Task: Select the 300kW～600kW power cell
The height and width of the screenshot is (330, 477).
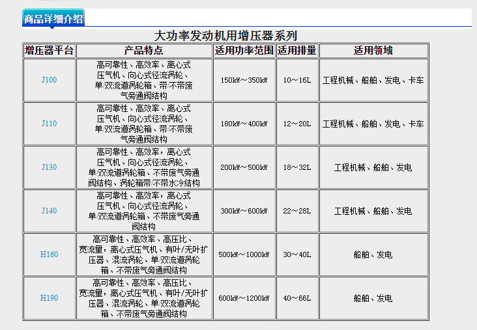Action: pyautogui.click(x=244, y=211)
